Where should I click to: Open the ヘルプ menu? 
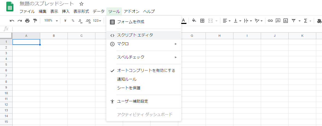click(149, 11)
